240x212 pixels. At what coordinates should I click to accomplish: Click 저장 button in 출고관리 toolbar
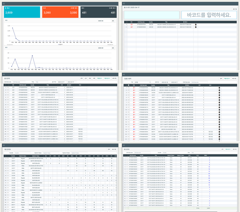tap(90, 78)
